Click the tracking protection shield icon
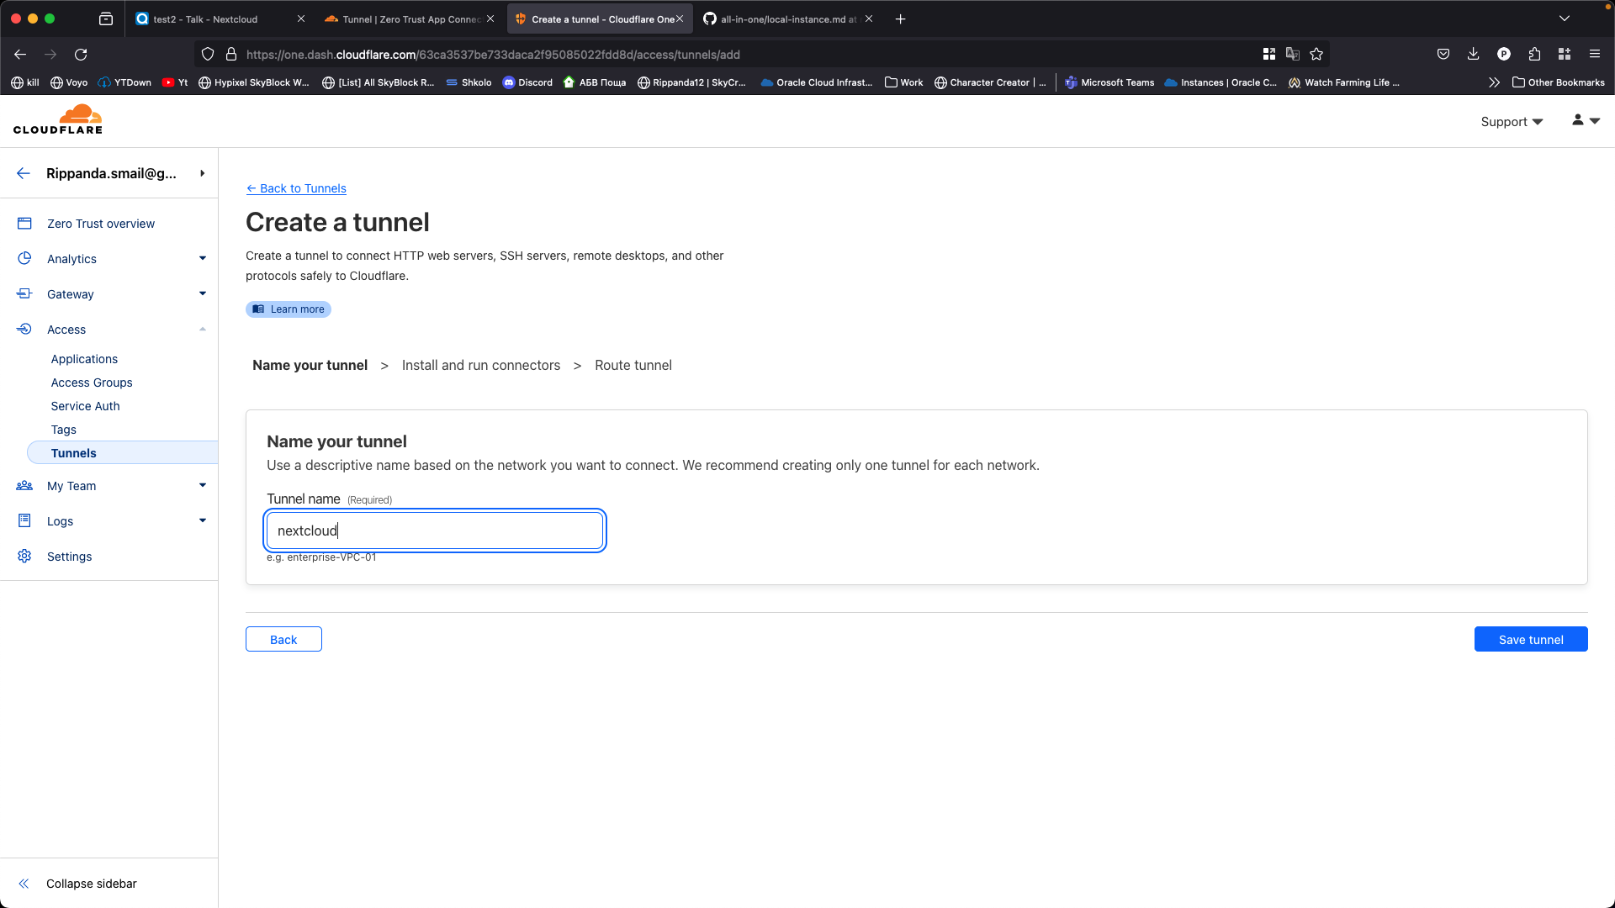This screenshot has height=908, width=1615. pos(208,55)
